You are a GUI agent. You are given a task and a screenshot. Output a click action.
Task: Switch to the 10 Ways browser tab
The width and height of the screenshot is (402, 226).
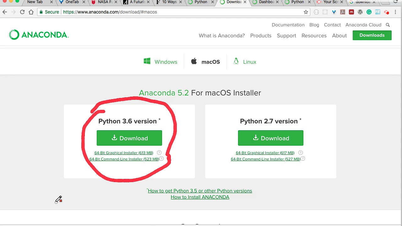(169, 2)
